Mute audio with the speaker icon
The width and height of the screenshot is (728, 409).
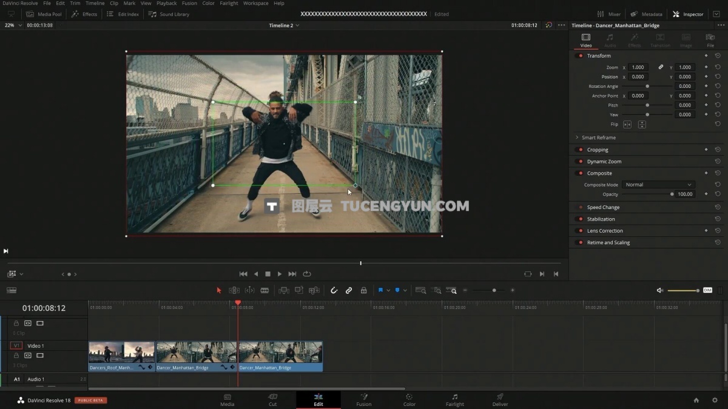click(x=660, y=290)
